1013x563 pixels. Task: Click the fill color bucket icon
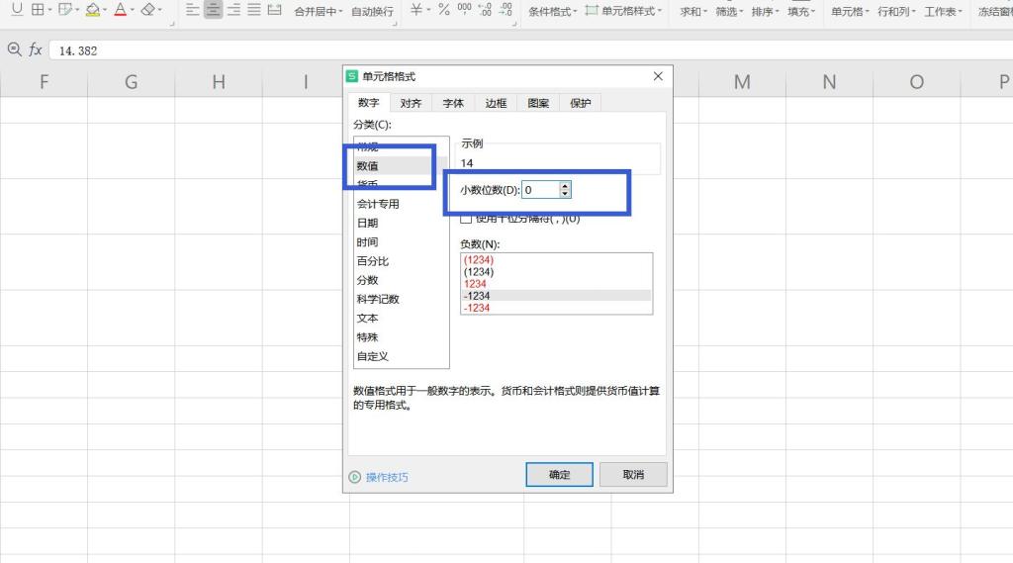pos(92,10)
